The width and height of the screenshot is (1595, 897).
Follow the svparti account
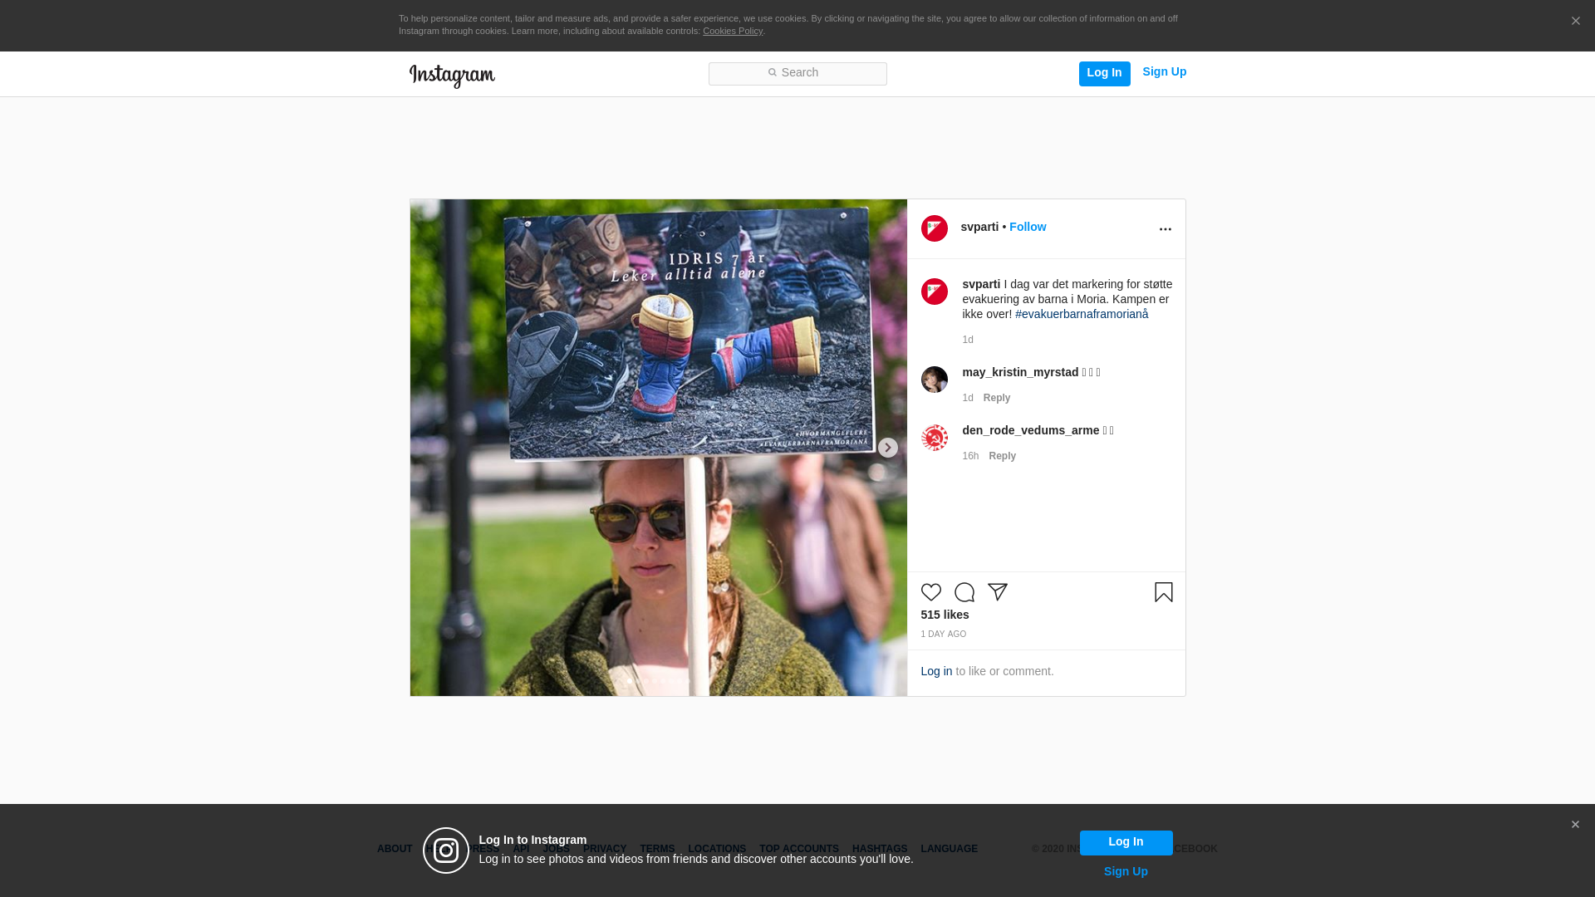1027,227
